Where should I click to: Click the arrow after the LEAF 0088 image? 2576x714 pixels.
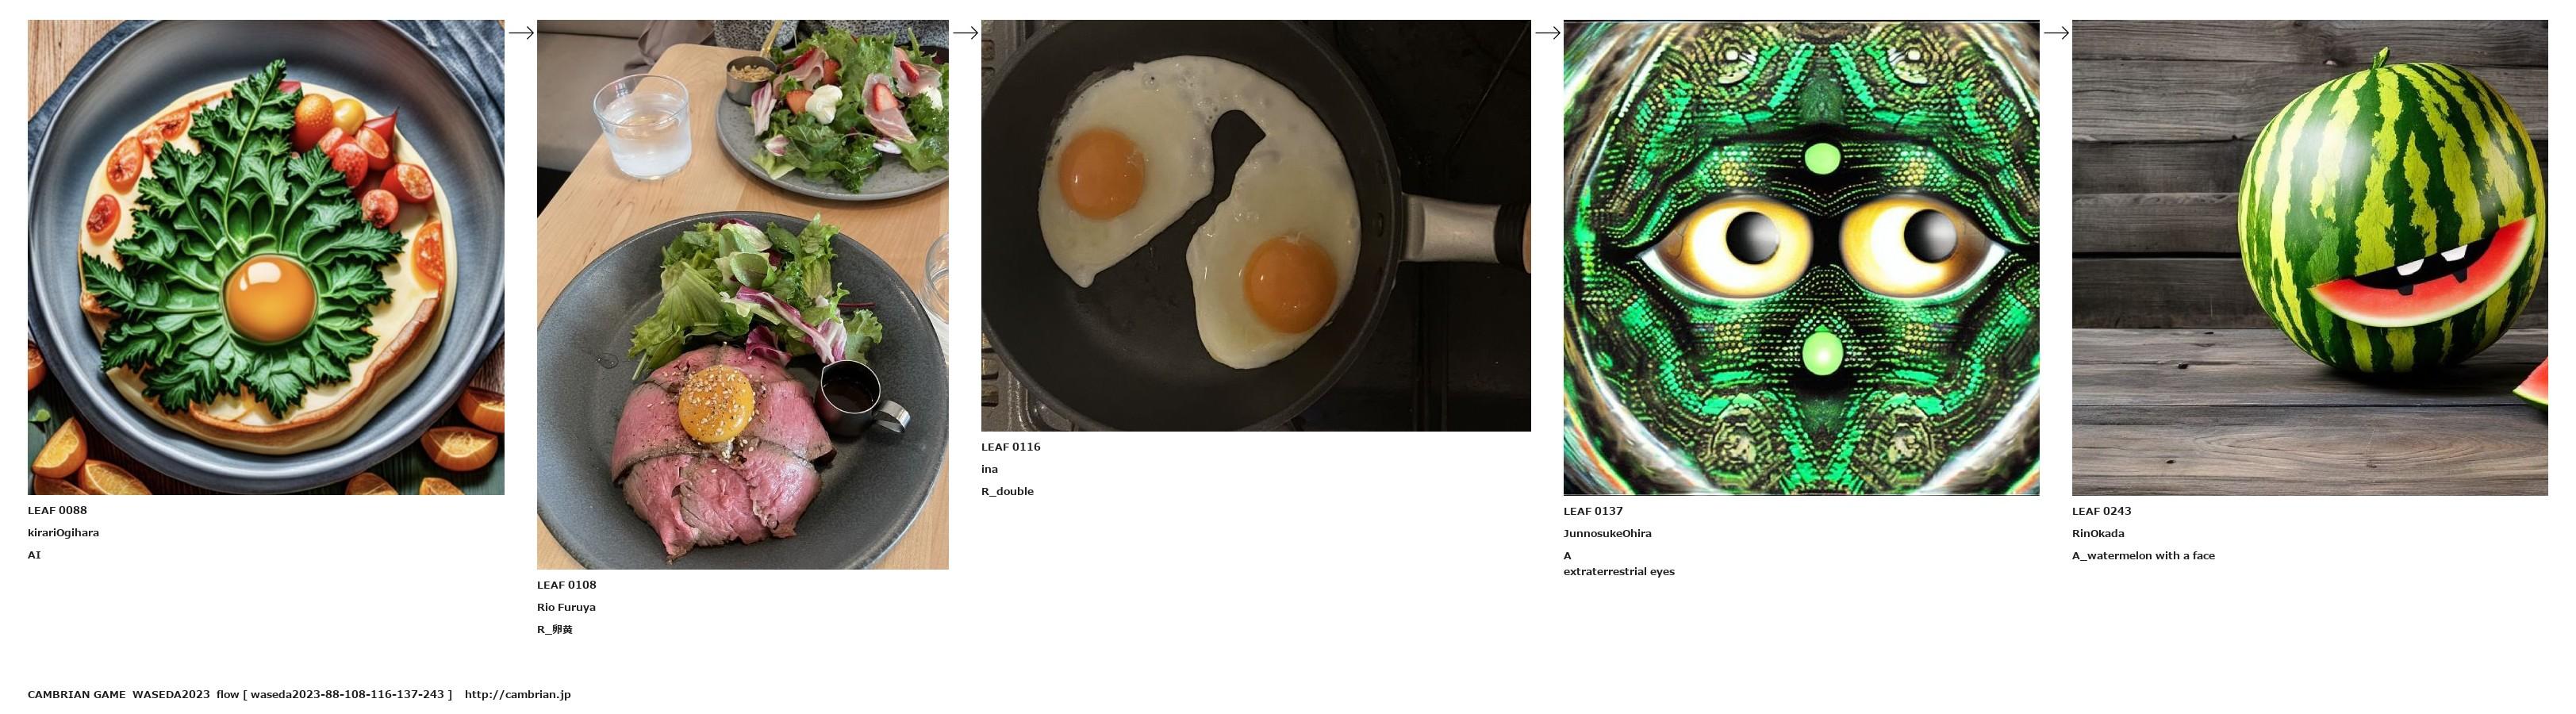pyautogui.click(x=521, y=33)
